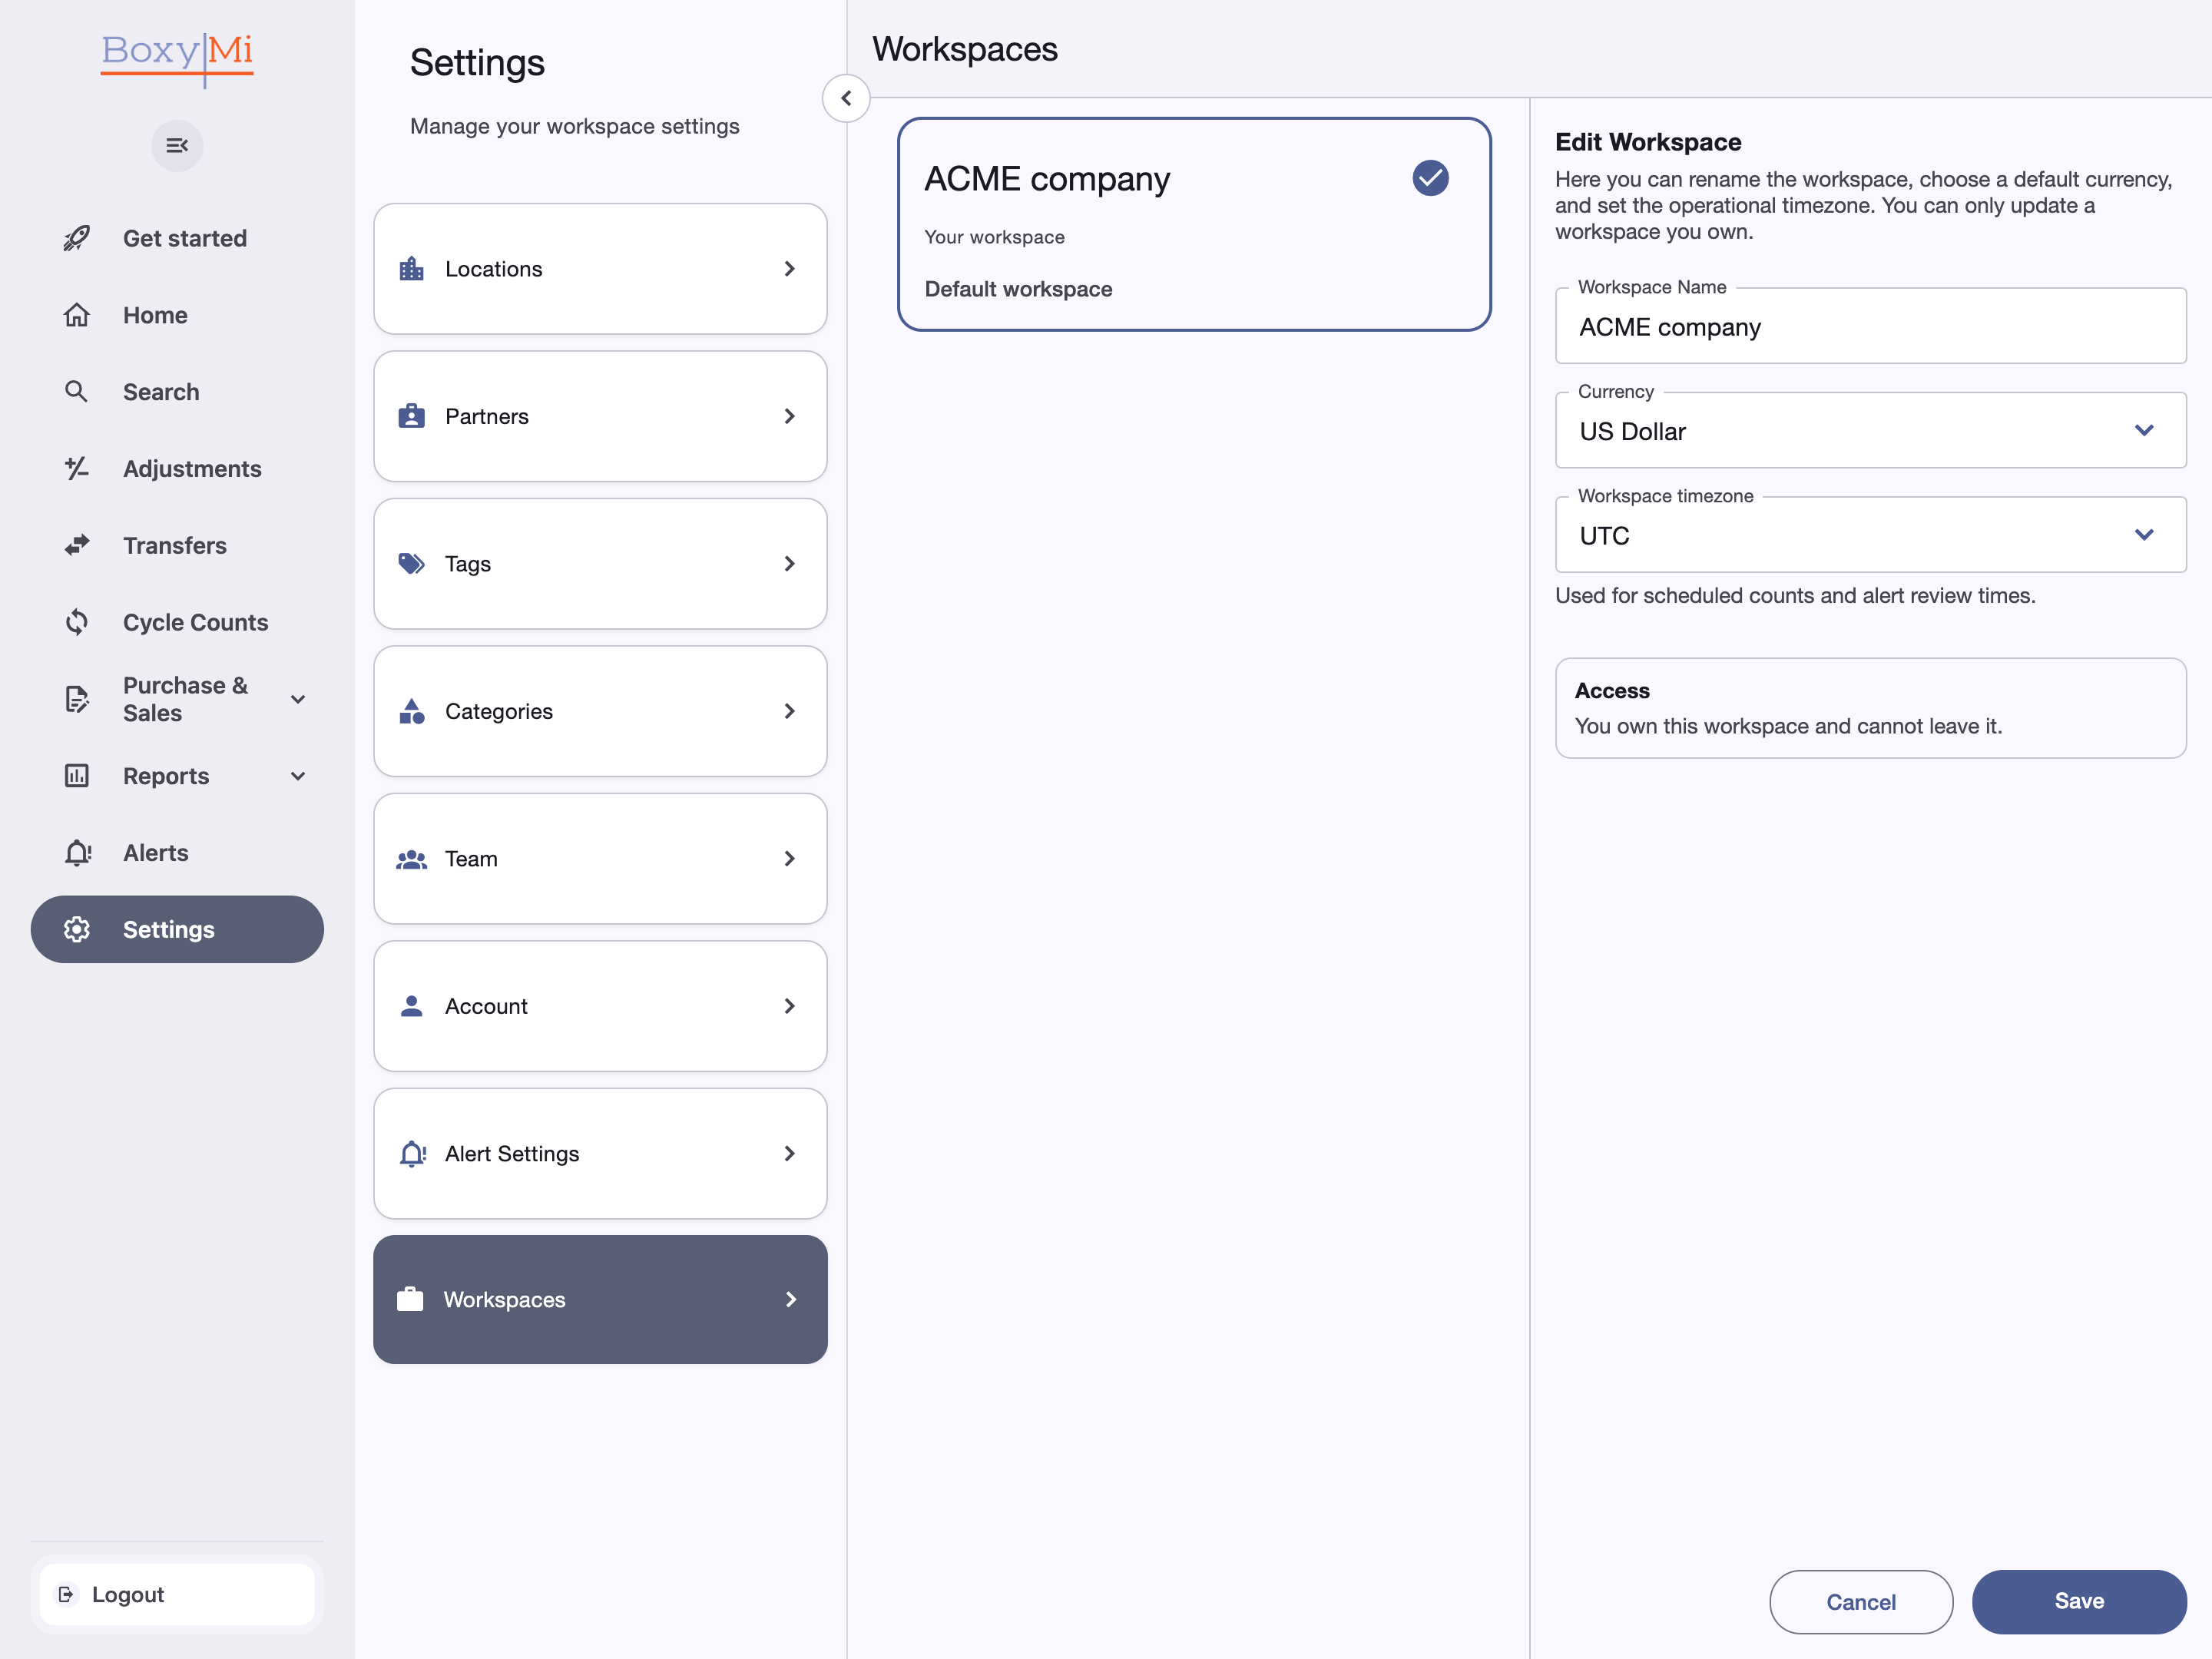The image size is (2212, 1659).
Task: Click the people icon on Team card
Action: 412,859
